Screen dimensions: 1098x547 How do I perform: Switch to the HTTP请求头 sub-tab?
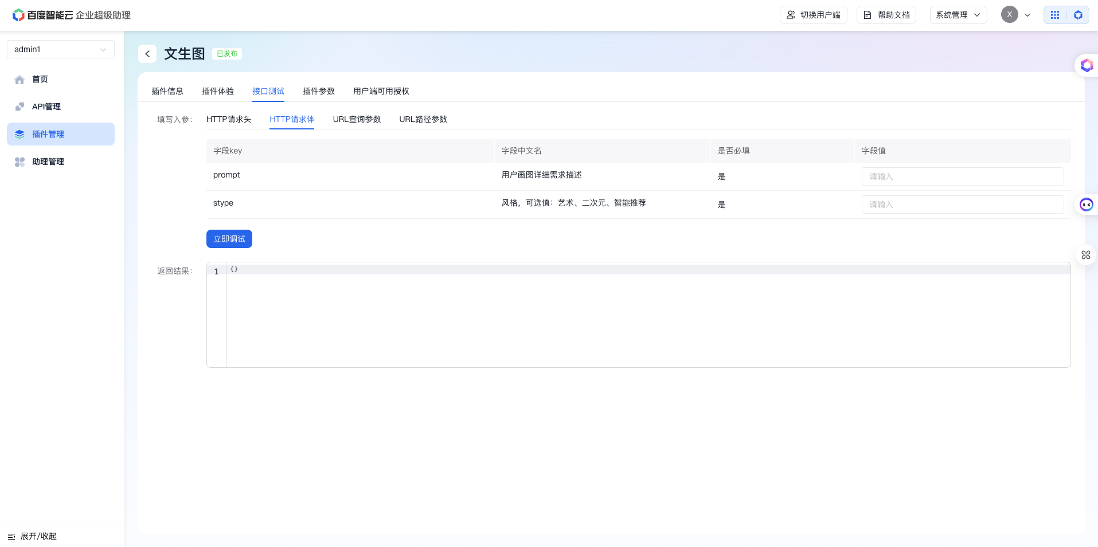[229, 119]
